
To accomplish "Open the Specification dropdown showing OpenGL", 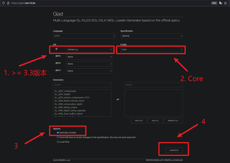I will pos(151,36).
